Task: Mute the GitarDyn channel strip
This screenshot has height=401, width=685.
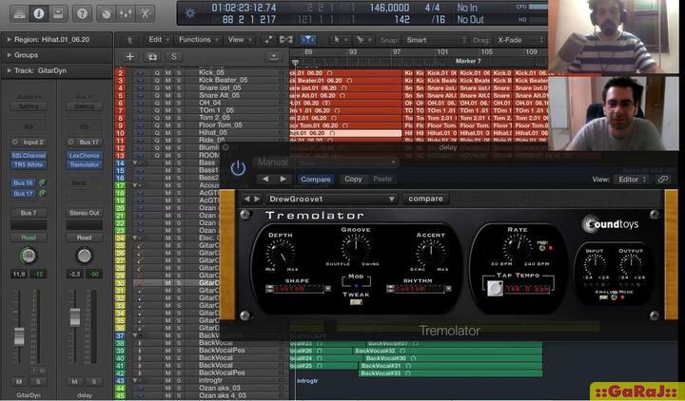Action: click(x=19, y=381)
